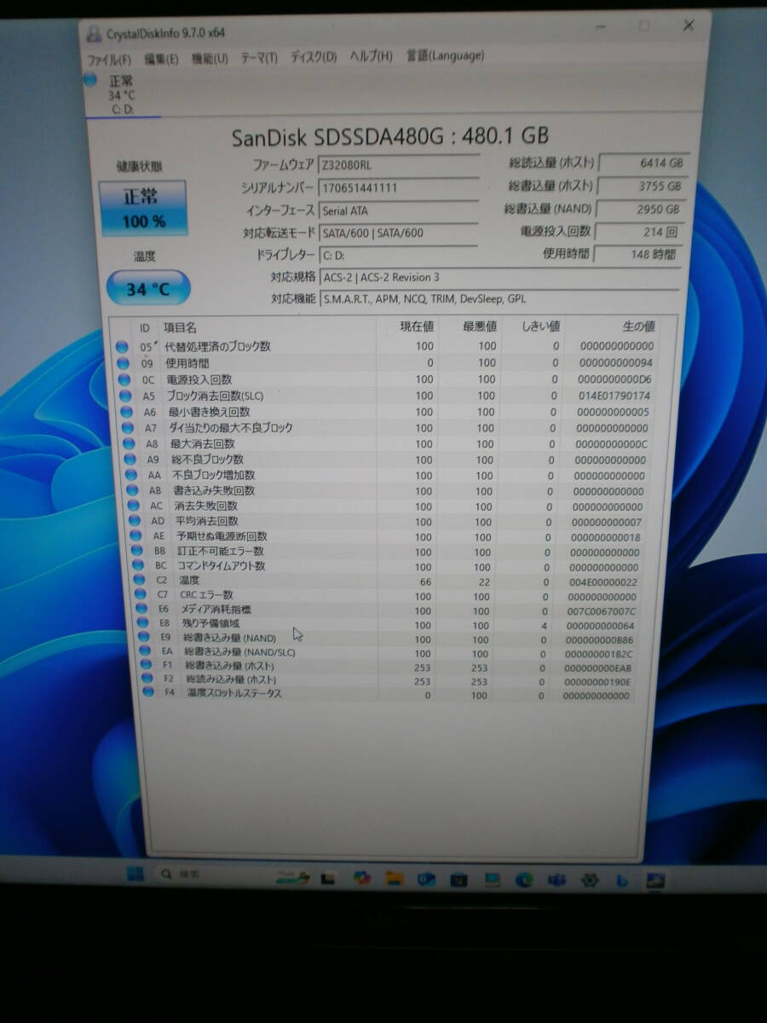767x1023 pixels.
Task: Select the C: D: disk tab showing 34 °C
Action: pyautogui.click(x=122, y=94)
